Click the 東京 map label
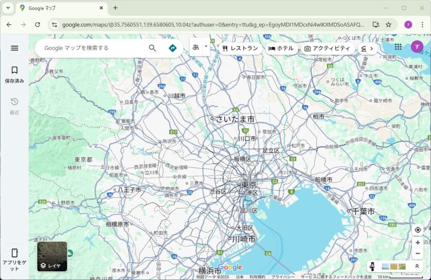The width and height of the screenshot is (431, 280). click(249, 185)
